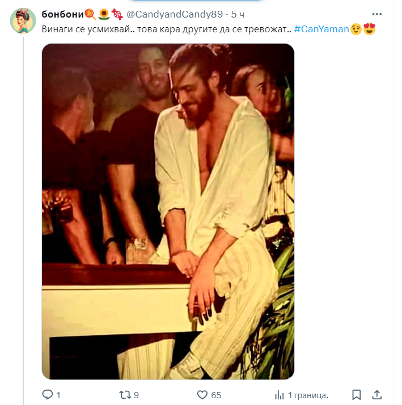Open post analytics bar-chart icon
The width and height of the screenshot is (402, 405).
pyautogui.click(x=279, y=394)
